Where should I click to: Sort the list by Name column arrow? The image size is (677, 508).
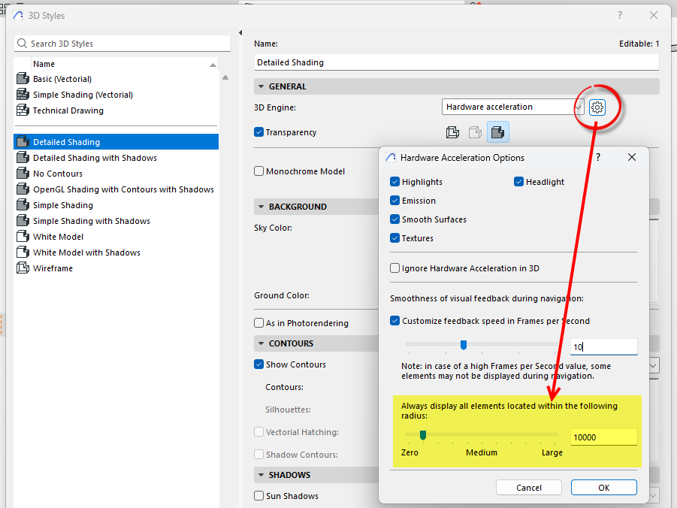tap(213, 65)
